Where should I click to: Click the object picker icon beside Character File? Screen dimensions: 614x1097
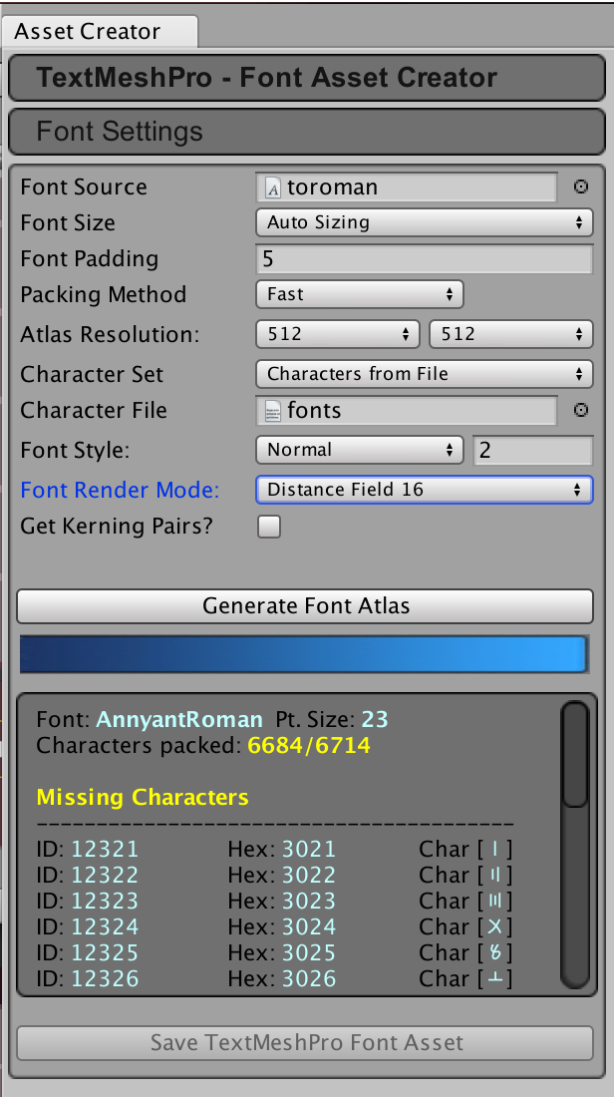pyautogui.click(x=581, y=410)
